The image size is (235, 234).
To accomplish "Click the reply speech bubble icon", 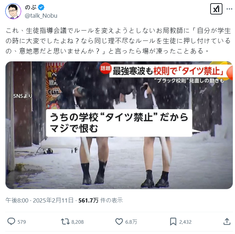I will pyautogui.click(x=11, y=221).
